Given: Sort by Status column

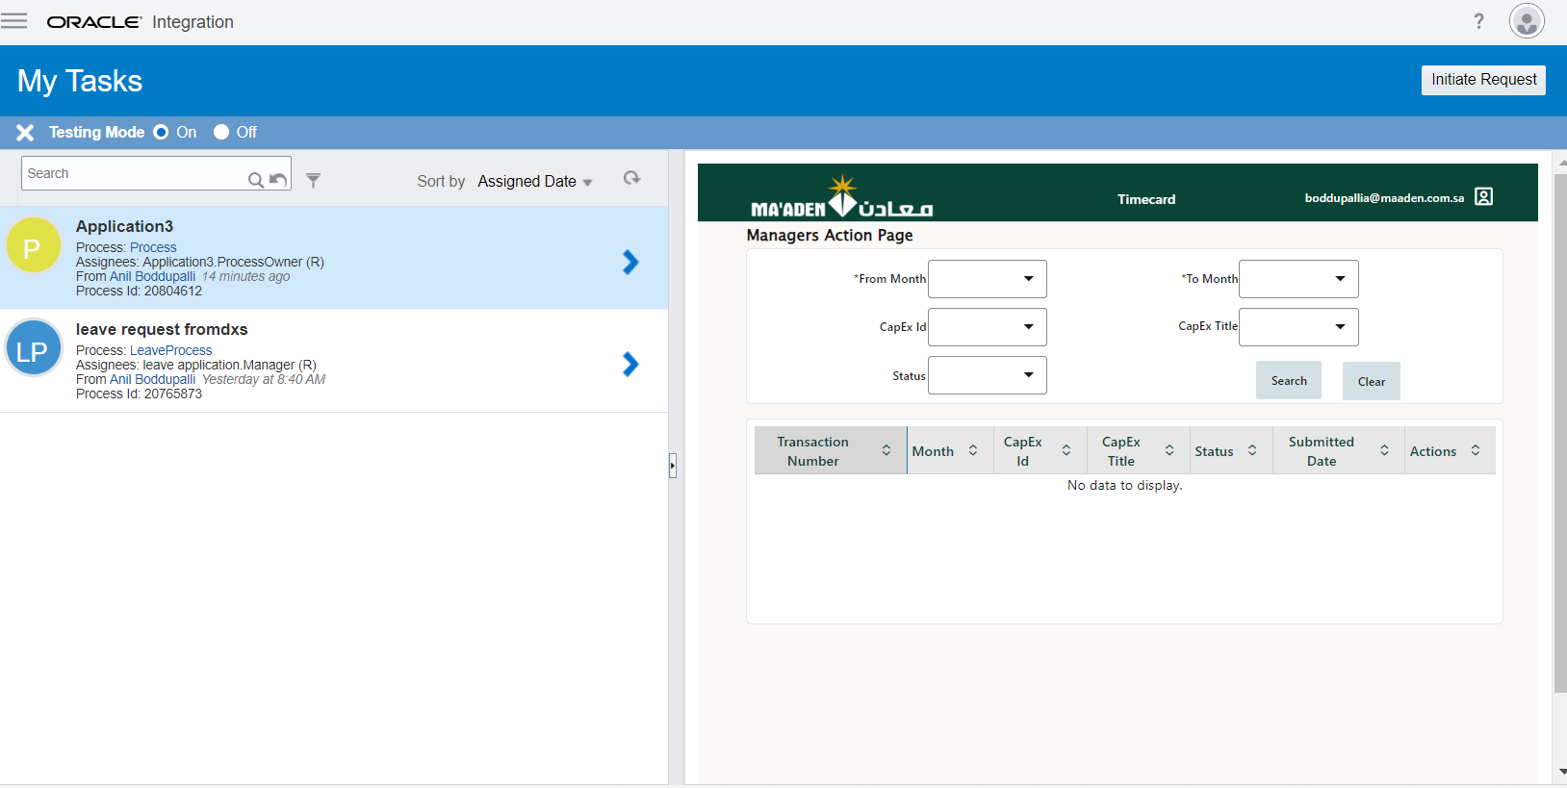Looking at the screenshot, I should click(1252, 450).
